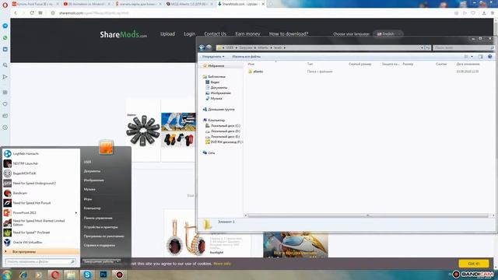Open Компьютер from Start menu

92,208
